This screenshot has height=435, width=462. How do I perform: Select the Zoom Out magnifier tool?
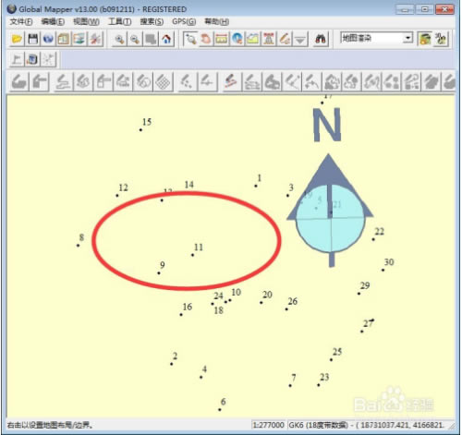(135, 39)
